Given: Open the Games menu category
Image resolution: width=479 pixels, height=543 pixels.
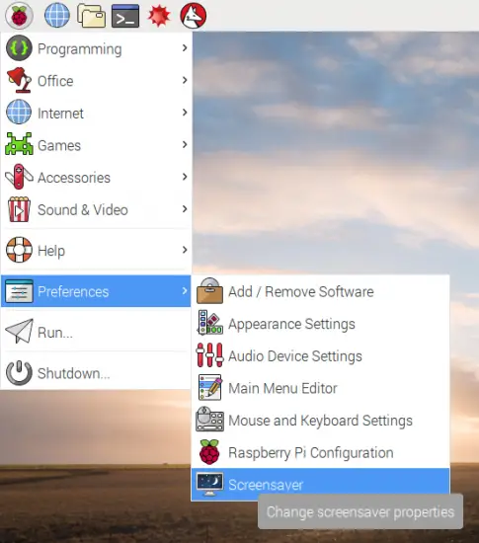Looking at the screenshot, I should tap(96, 145).
